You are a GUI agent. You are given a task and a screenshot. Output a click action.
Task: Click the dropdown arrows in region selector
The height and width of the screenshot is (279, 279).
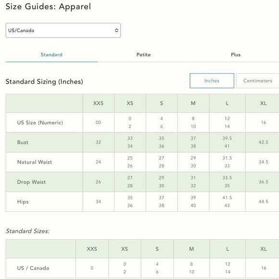point(116,30)
